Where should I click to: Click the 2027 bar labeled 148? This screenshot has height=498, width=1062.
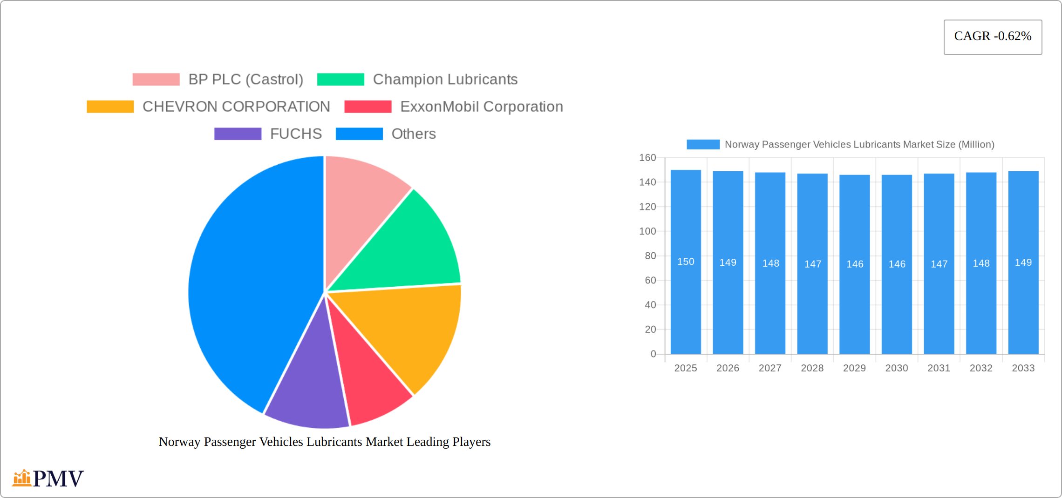click(x=770, y=263)
